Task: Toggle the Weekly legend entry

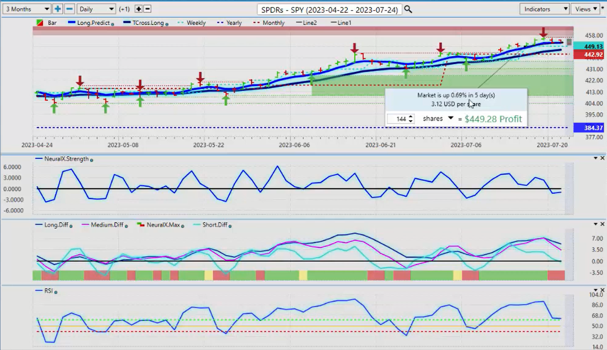Action: (x=196, y=23)
